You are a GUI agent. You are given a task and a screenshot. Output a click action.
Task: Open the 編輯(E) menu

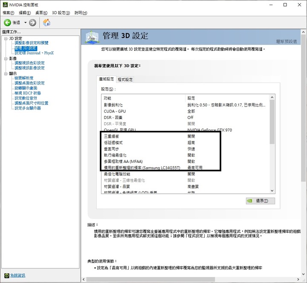pos(25,13)
